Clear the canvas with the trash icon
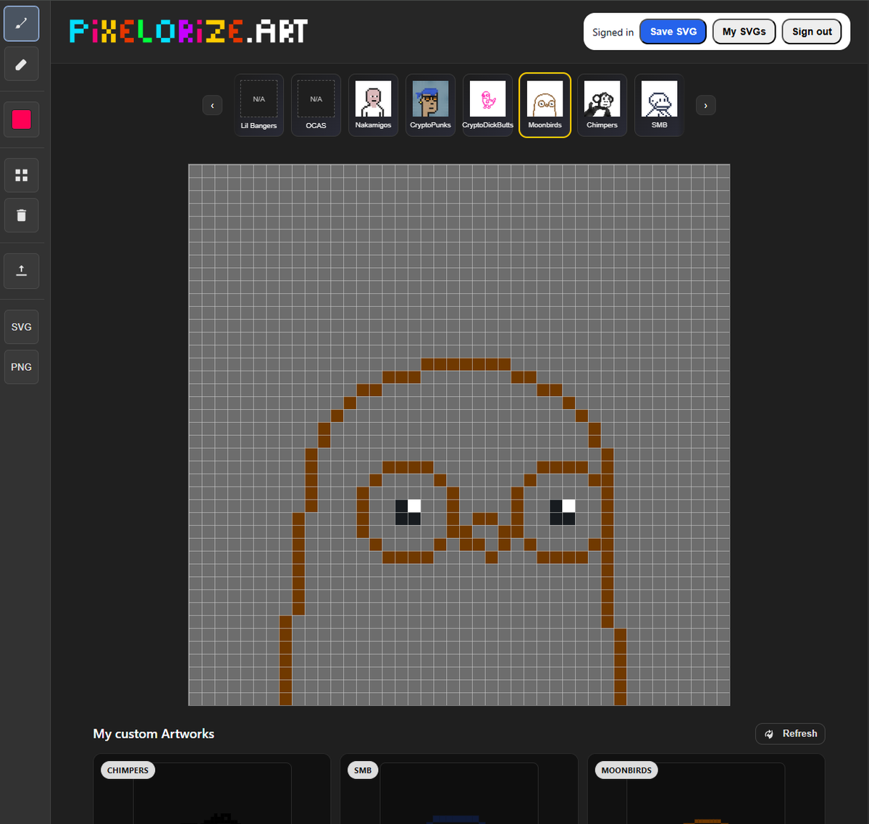This screenshot has width=869, height=824. point(22,215)
